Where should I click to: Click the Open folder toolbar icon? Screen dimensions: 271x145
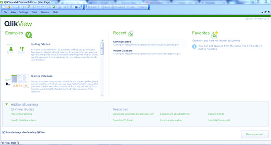(x=9, y=7)
